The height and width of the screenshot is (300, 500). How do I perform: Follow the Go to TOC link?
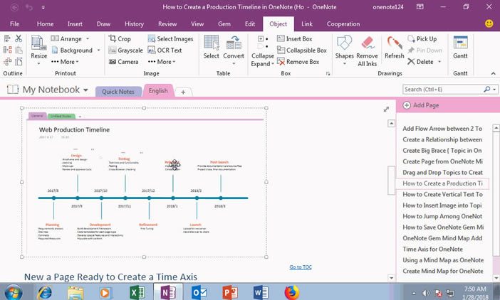[x=300, y=267]
